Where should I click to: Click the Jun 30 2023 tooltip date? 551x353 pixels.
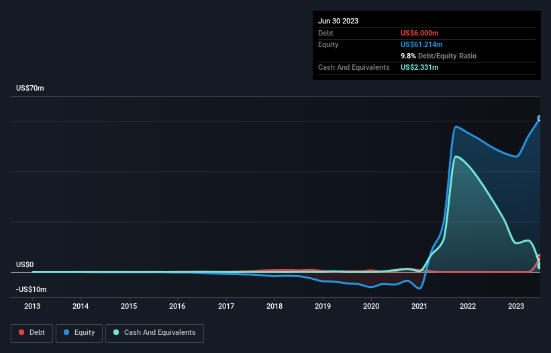pyautogui.click(x=338, y=21)
